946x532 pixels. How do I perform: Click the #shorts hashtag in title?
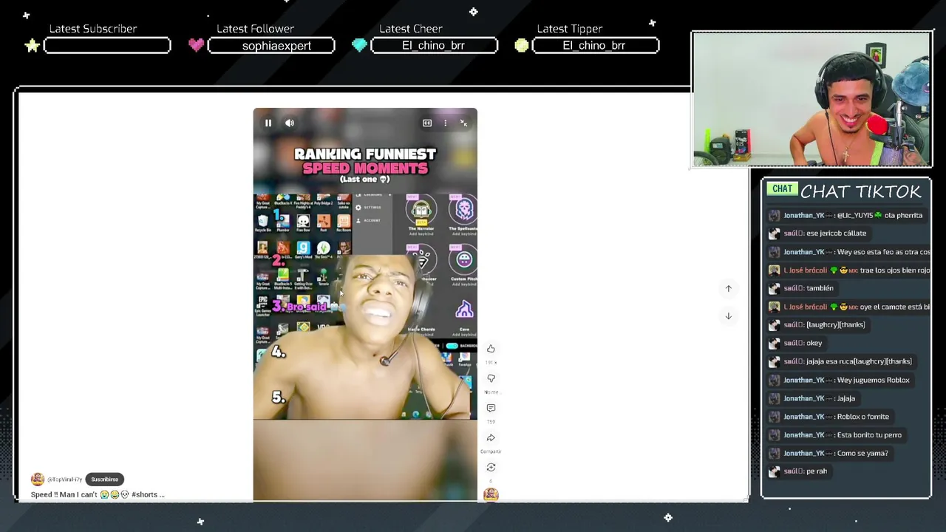pos(143,494)
